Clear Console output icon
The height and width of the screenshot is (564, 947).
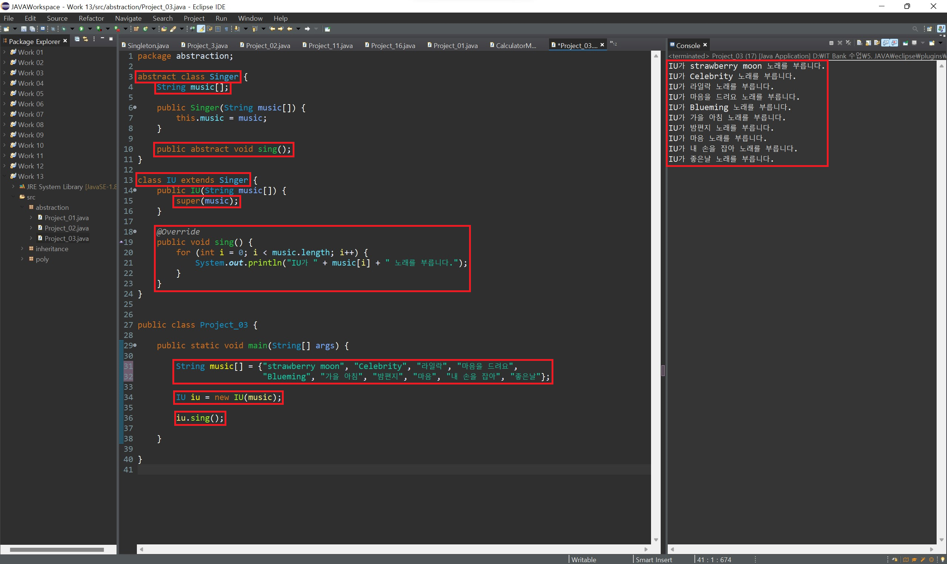coord(859,43)
